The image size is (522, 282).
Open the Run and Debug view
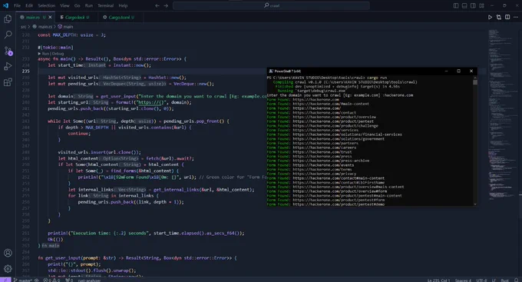[x=8, y=66]
